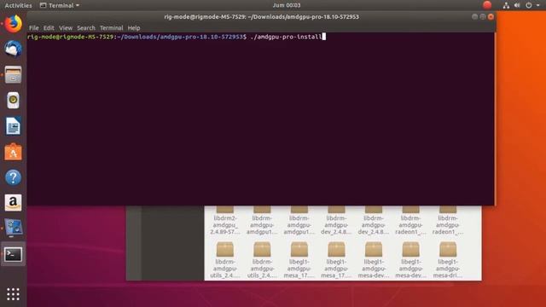This screenshot has height=307, width=546.
Task: Click the power icon in top bar
Action: (529, 5)
